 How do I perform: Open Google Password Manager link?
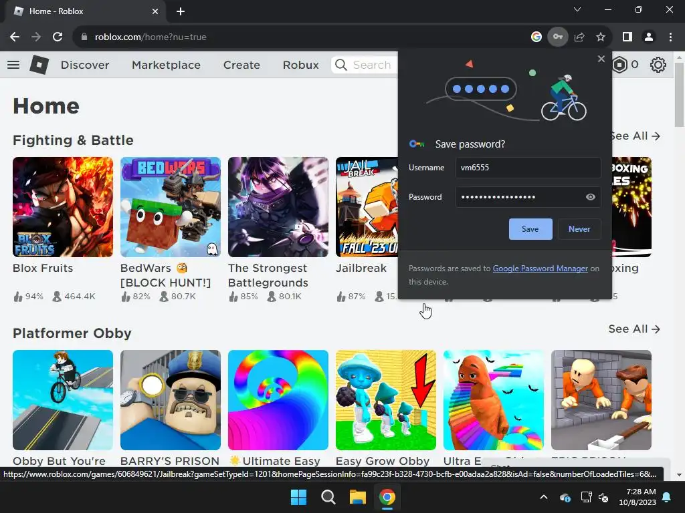pos(540,269)
